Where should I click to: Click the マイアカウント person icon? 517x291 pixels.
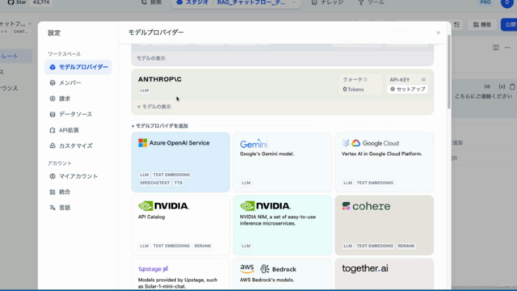pos(53,176)
